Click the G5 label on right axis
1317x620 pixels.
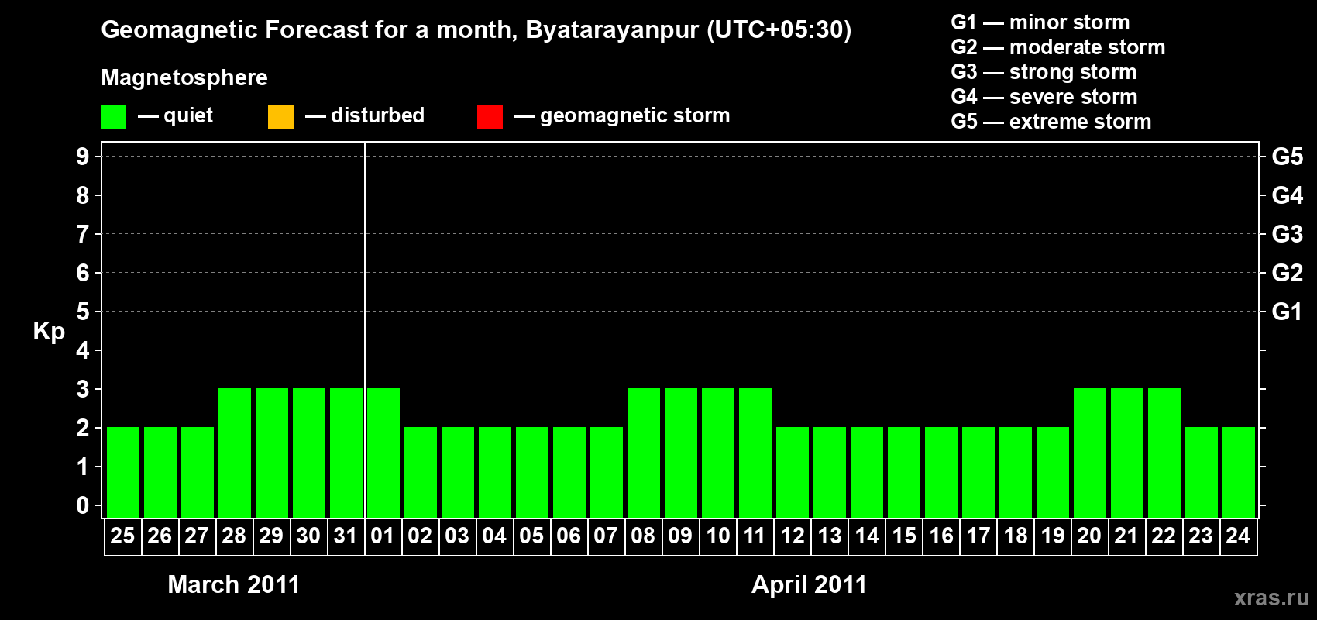[x=1287, y=157]
